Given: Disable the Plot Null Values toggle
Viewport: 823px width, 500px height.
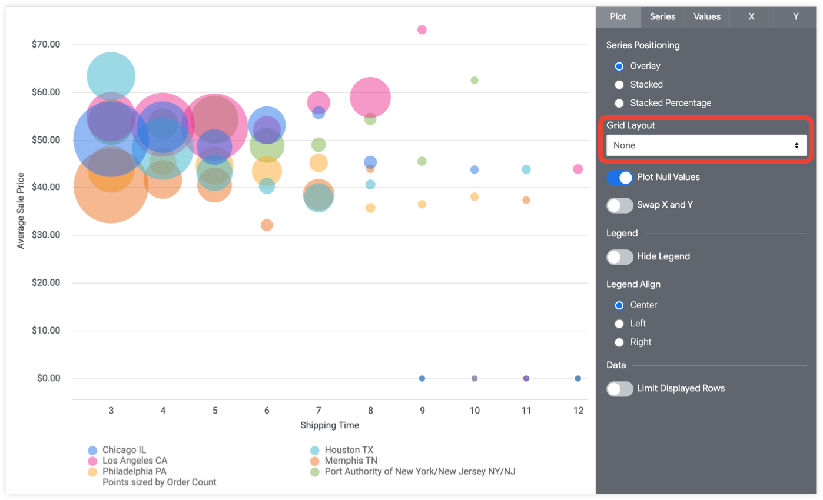Looking at the screenshot, I should coord(619,176).
